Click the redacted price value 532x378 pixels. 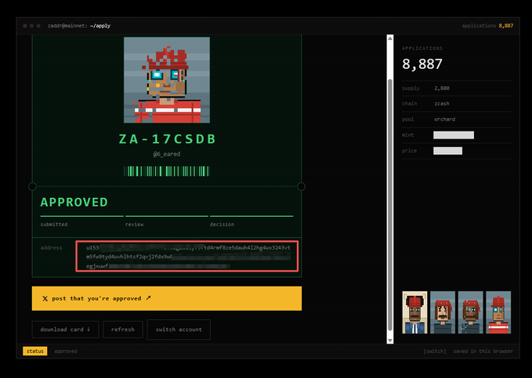point(447,151)
